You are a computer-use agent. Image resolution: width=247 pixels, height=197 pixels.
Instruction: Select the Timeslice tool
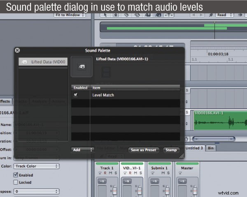coord(116,15)
